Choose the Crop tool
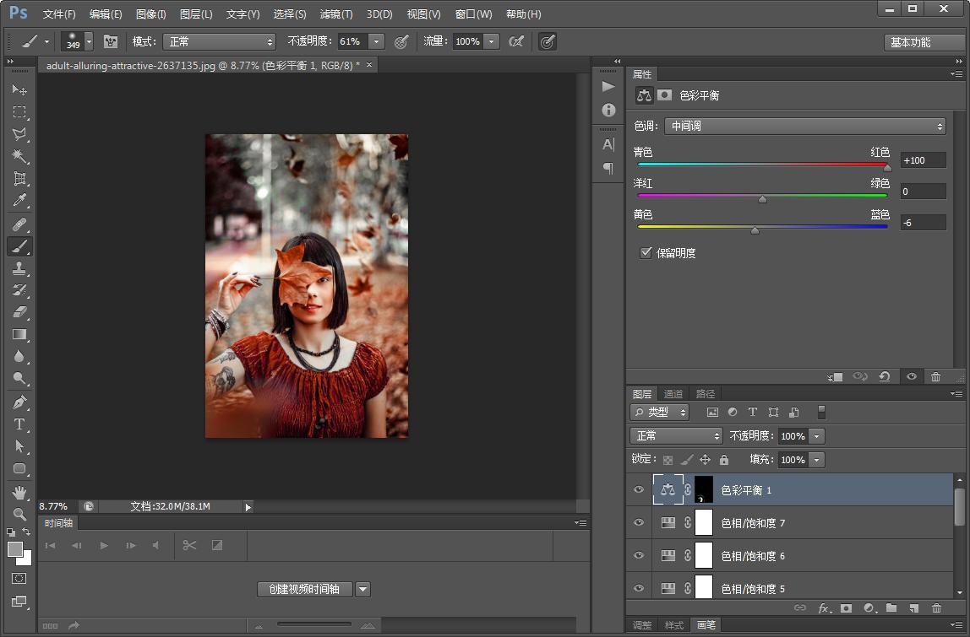The height and width of the screenshot is (637, 970). [19, 179]
